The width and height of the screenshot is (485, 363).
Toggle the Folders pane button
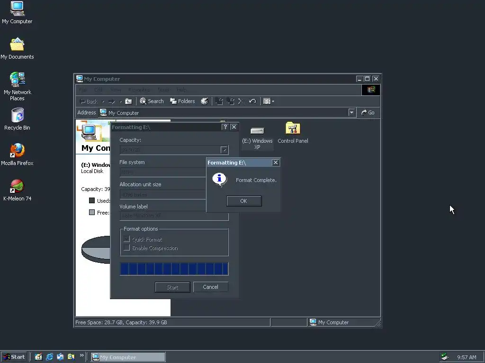[x=182, y=101]
